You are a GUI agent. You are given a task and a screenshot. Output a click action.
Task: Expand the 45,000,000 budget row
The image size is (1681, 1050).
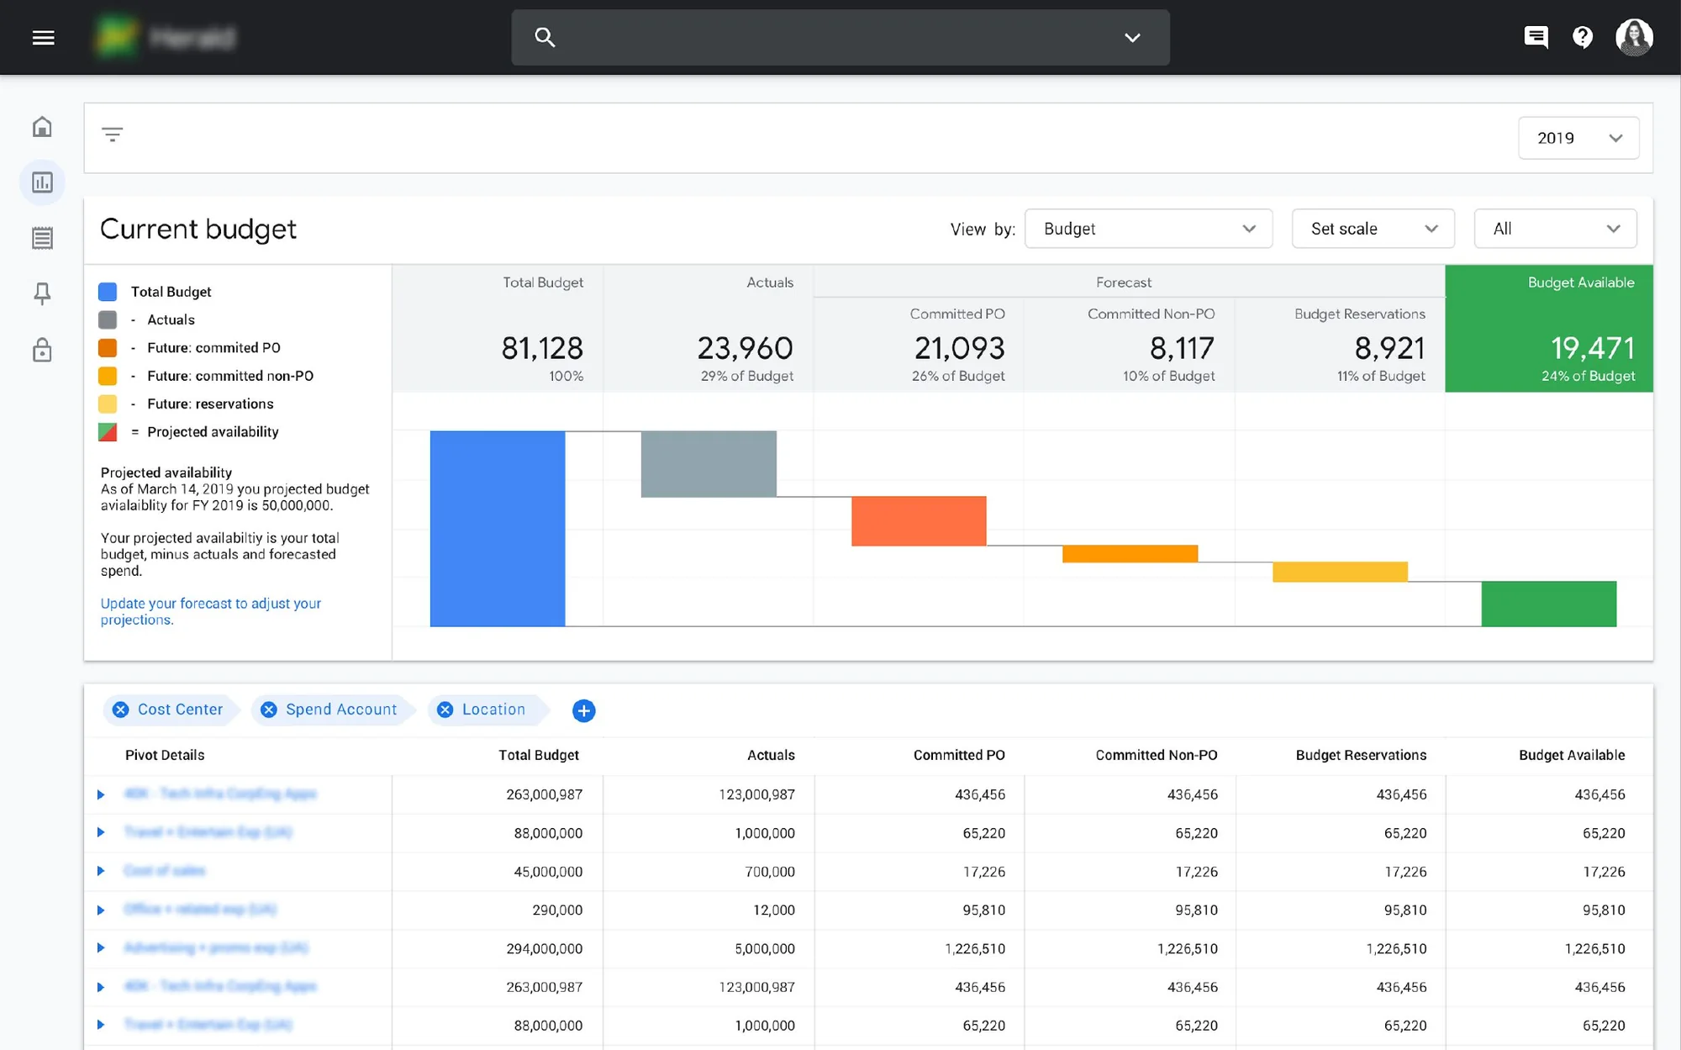click(101, 871)
